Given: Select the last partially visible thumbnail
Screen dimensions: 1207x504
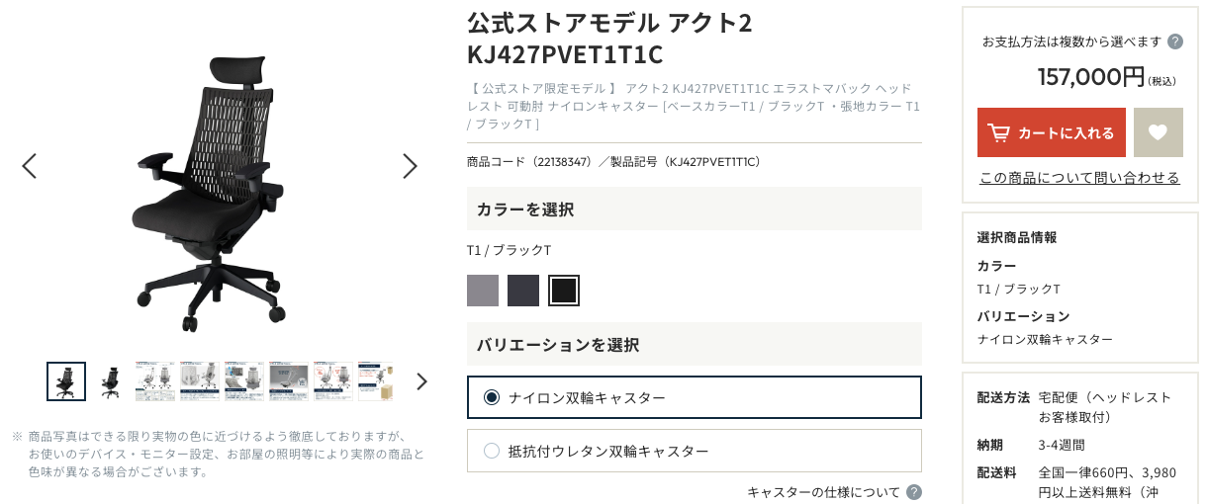Looking at the screenshot, I should coord(376,381).
